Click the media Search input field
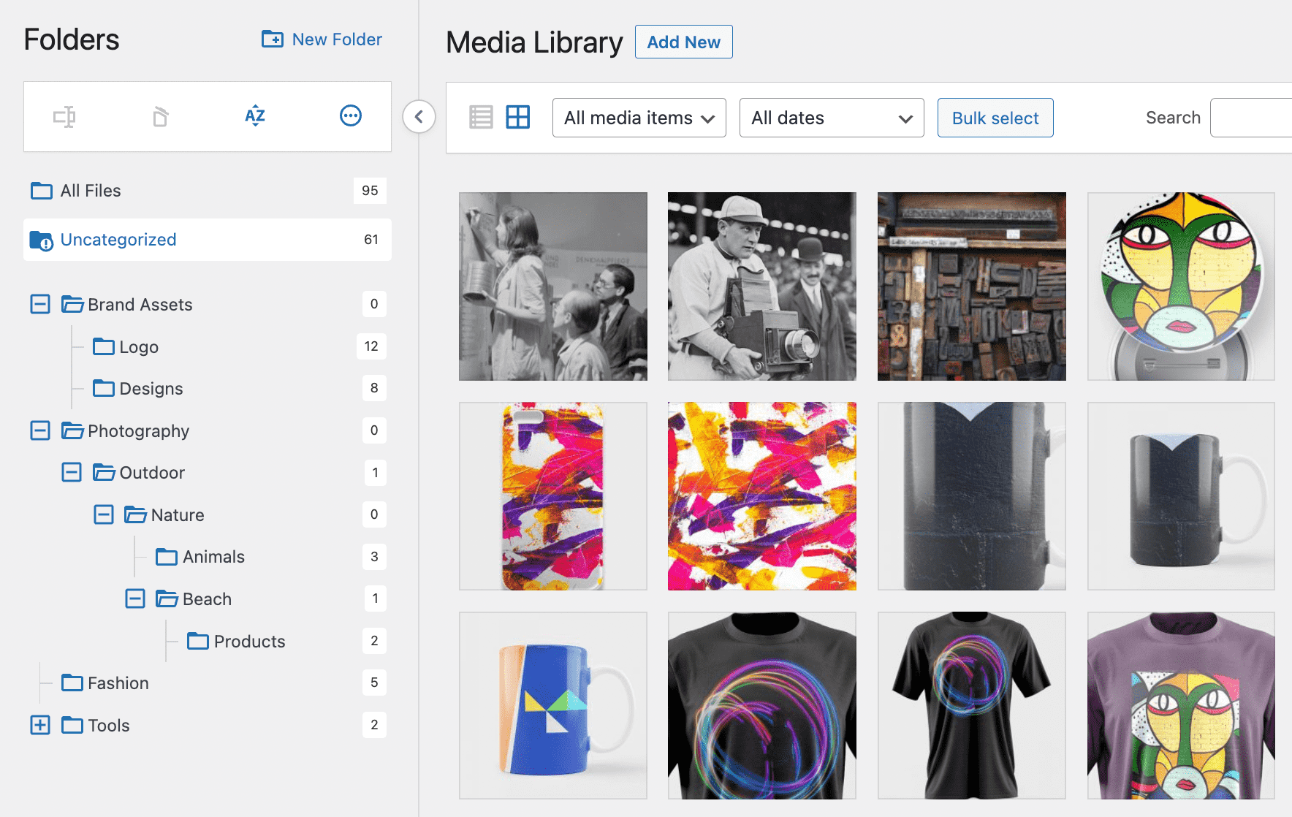This screenshot has width=1292, height=817. 1250,118
